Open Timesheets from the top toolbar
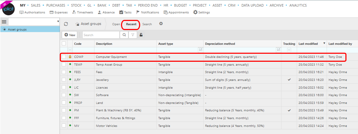The height and width of the screenshot is (134, 358). 83,12
